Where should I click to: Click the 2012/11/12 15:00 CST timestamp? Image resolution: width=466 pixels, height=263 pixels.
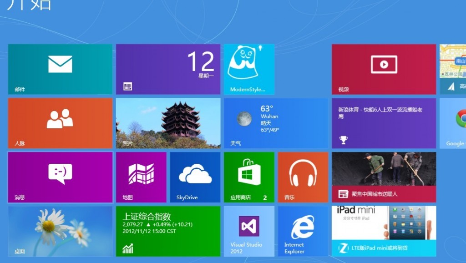pyautogui.click(x=149, y=231)
